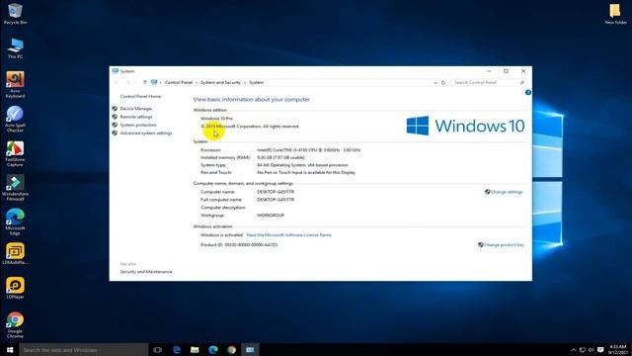
Task: Open Device Manager from the sidebar
Action: 136,109
